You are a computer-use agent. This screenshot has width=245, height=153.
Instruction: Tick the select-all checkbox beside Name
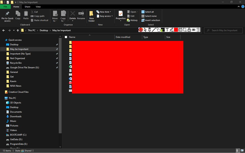(x=66, y=37)
